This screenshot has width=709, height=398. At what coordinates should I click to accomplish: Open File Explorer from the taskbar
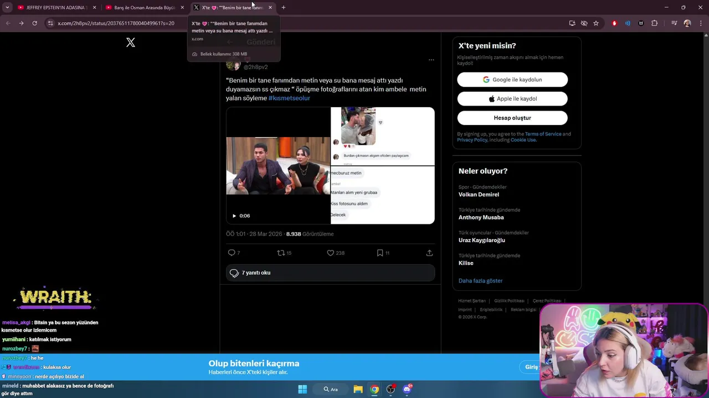tap(358, 389)
